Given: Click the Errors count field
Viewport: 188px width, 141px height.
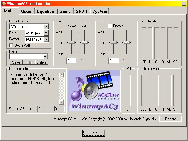Looking at the screenshot, I should pyautogui.click(x=59, y=109).
